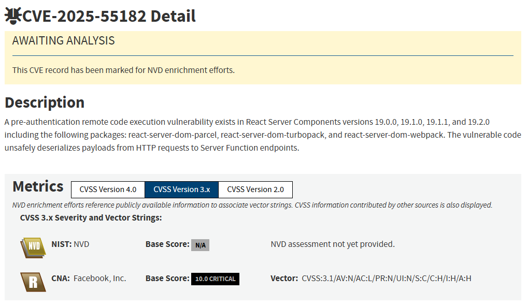Switch to the CVSS Version 4.0 tab
Screen dimensions: 528x307
[x=108, y=189]
